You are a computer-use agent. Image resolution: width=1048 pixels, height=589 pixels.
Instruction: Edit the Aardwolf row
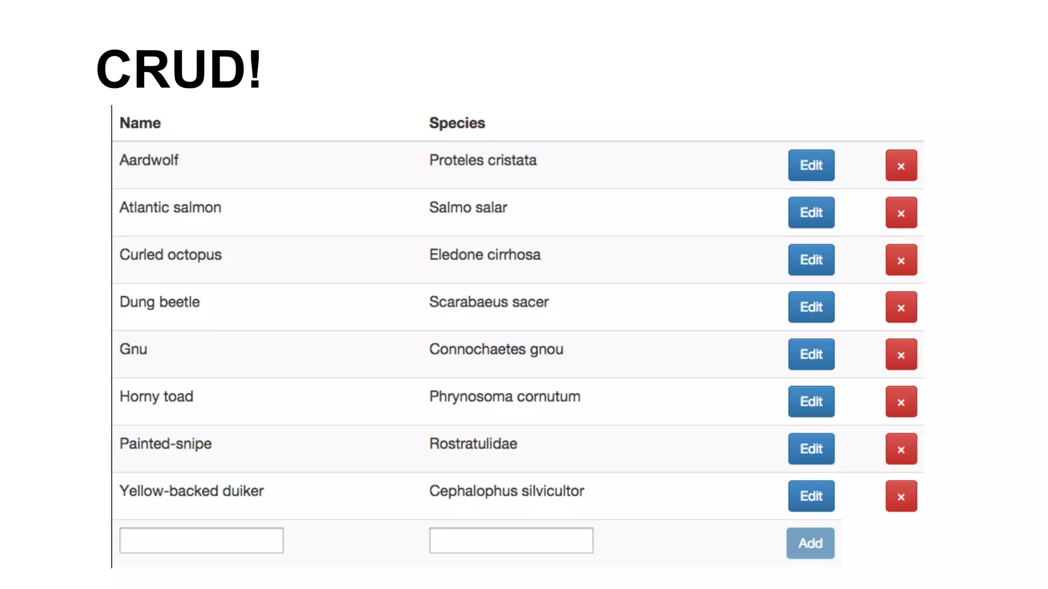[x=811, y=165]
